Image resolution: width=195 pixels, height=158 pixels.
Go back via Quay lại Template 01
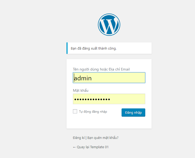[x=91, y=147]
